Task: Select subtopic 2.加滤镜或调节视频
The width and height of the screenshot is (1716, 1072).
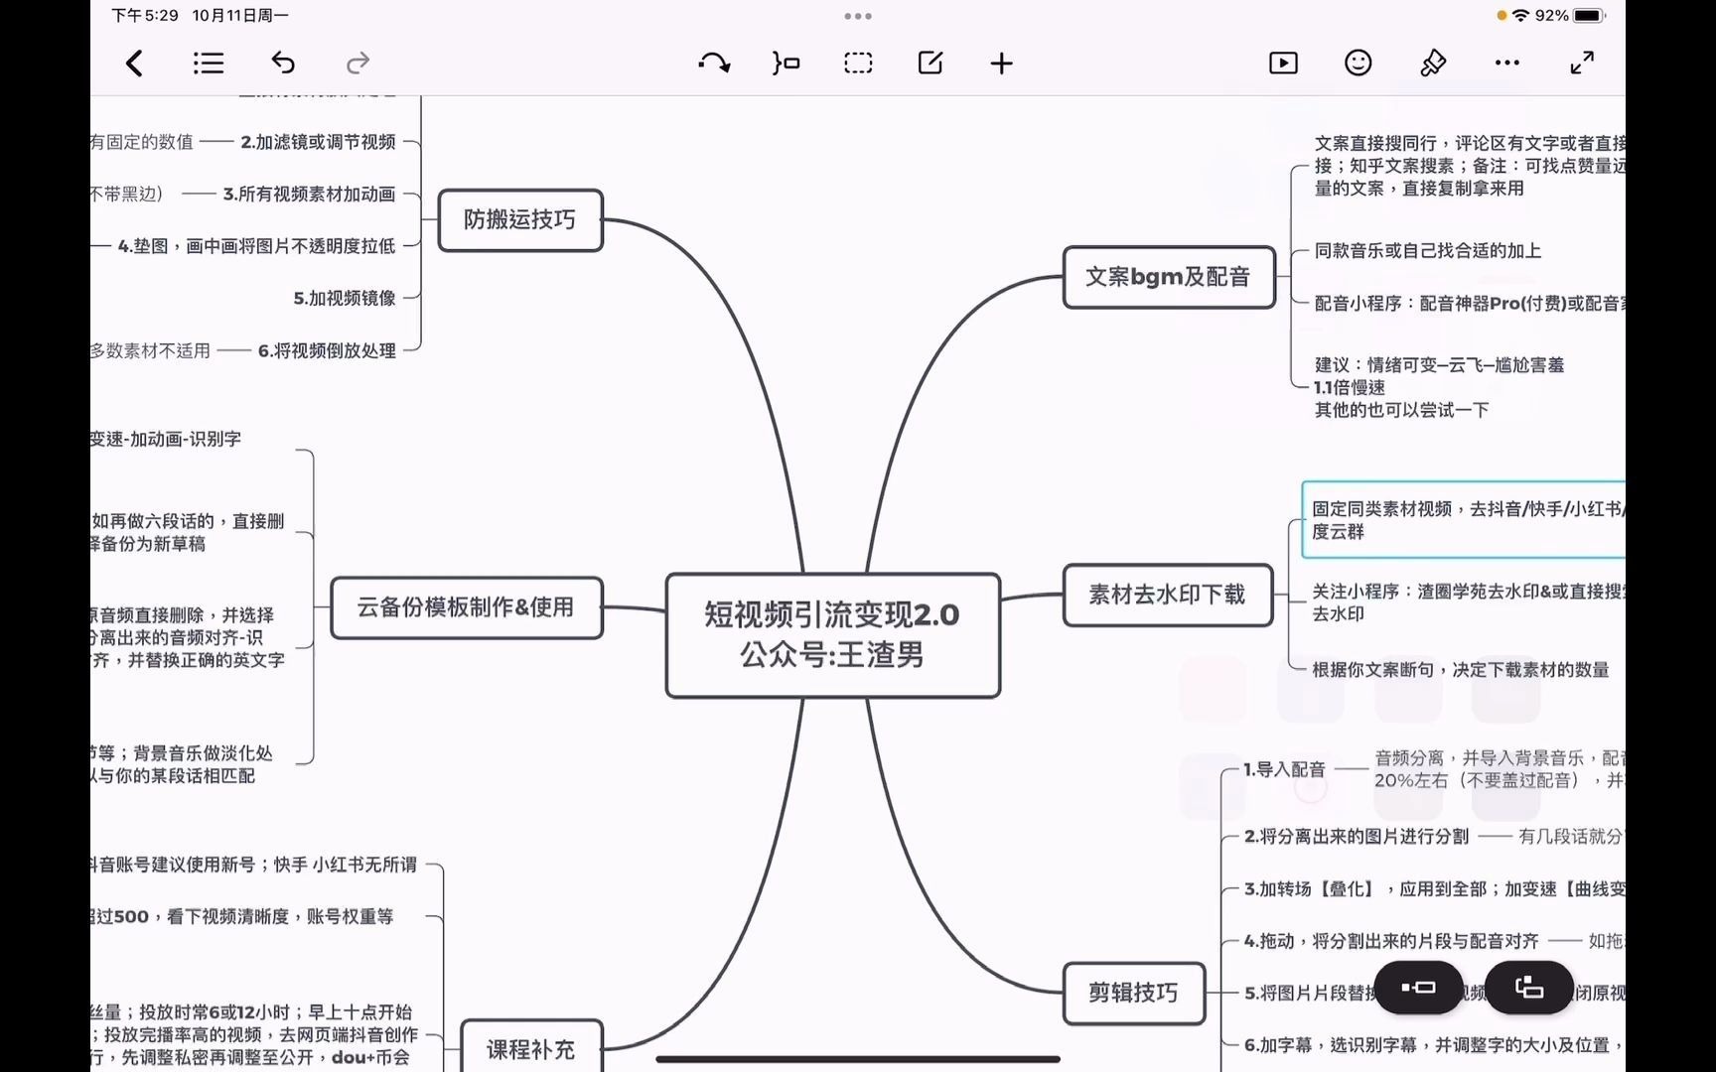Action: (318, 142)
